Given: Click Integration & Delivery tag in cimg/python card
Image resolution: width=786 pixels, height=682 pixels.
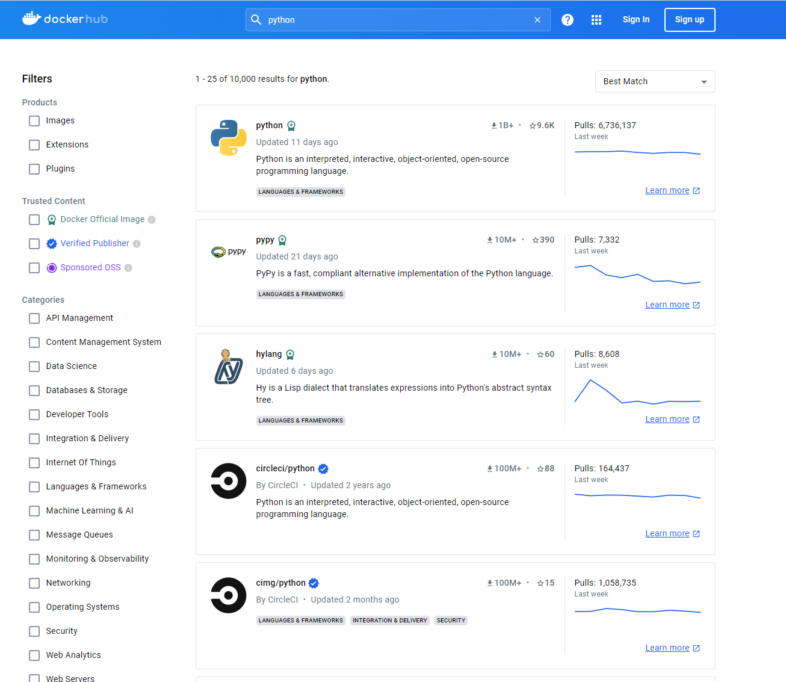Looking at the screenshot, I should tap(390, 621).
